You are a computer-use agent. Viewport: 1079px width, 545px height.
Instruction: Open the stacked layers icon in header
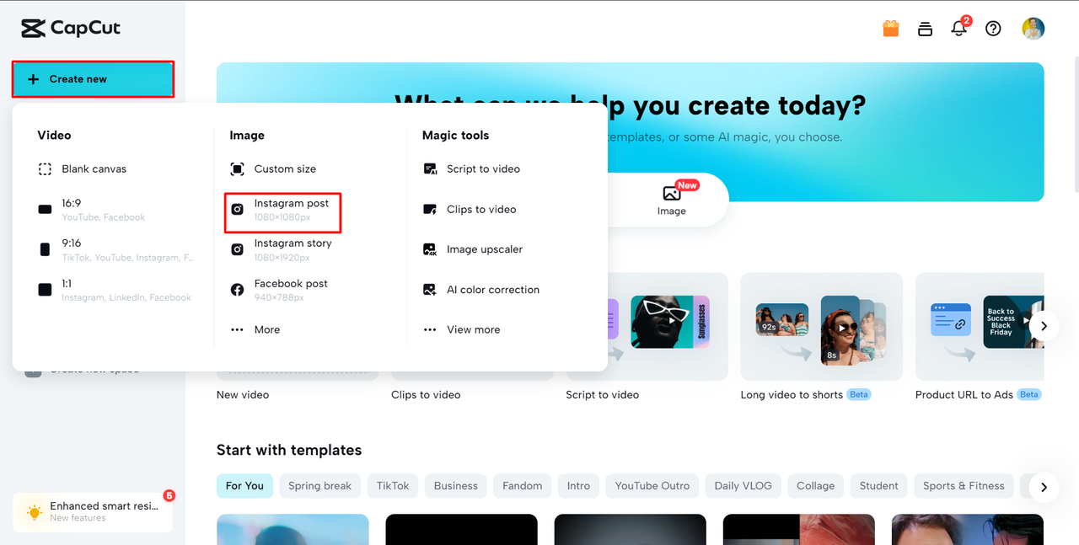coord(925,29)
